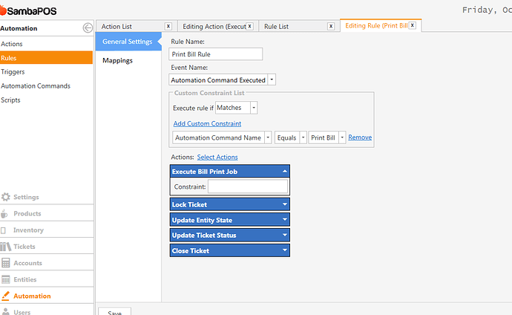
Task: Collapse the Automation sidebar with the back arrow
Action: click(88, 28)
